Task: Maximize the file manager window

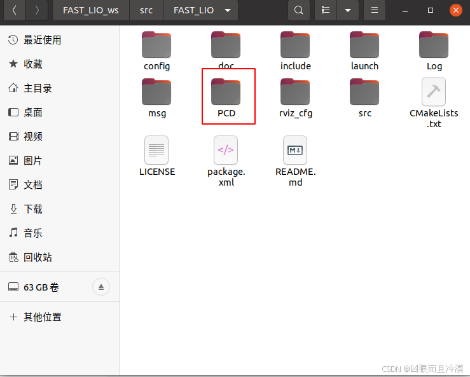Action: (431, 10)
